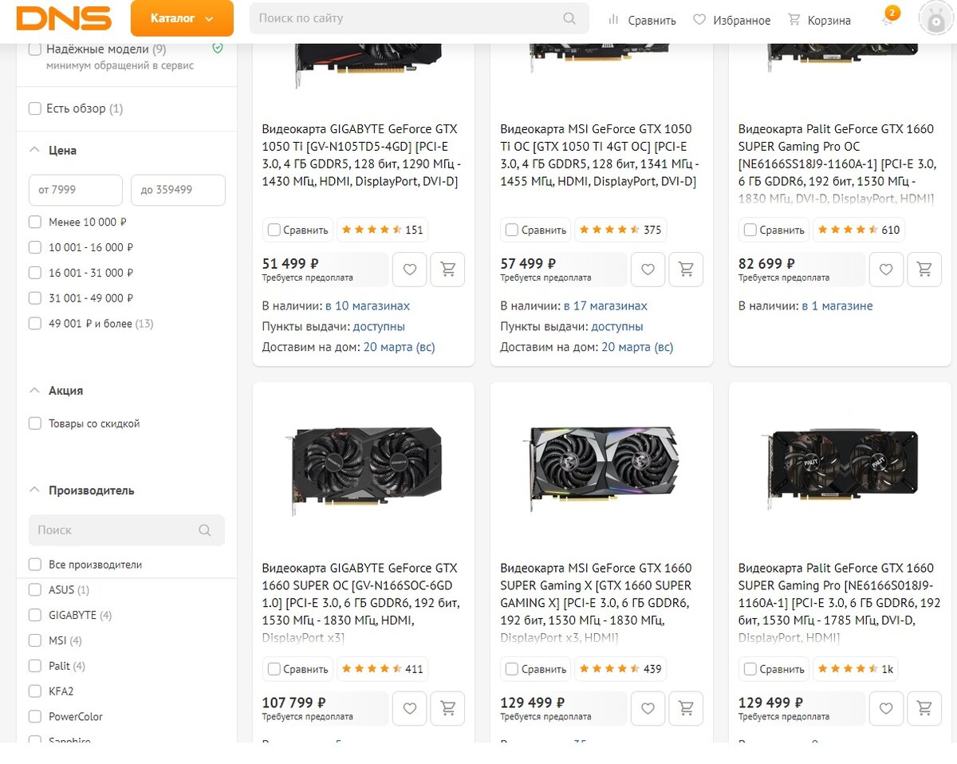957x764 pixels.
Task: Check the 16 001 - 31 000 ₽ option
Action: 35,273
